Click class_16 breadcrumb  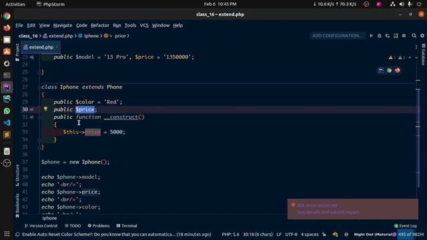(28, 36)
